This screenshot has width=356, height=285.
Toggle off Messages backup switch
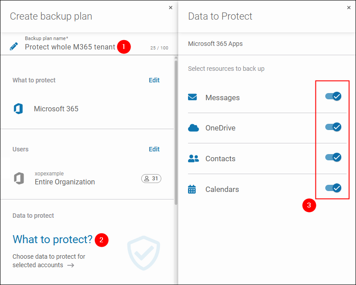click(333, 96)
